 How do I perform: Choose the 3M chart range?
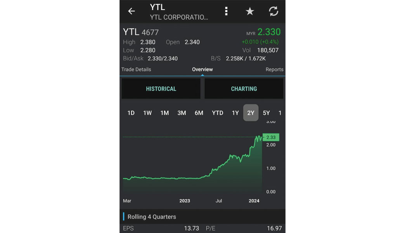click(x=182, y=113)
